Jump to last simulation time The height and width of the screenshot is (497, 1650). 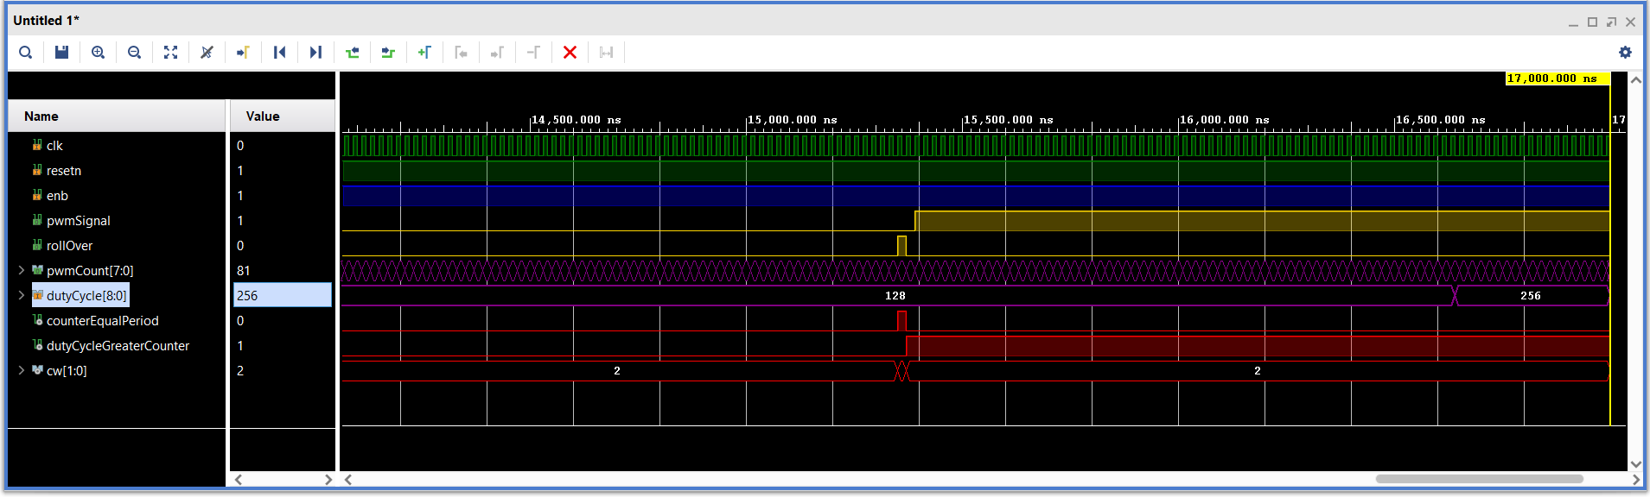click(315, 53)
